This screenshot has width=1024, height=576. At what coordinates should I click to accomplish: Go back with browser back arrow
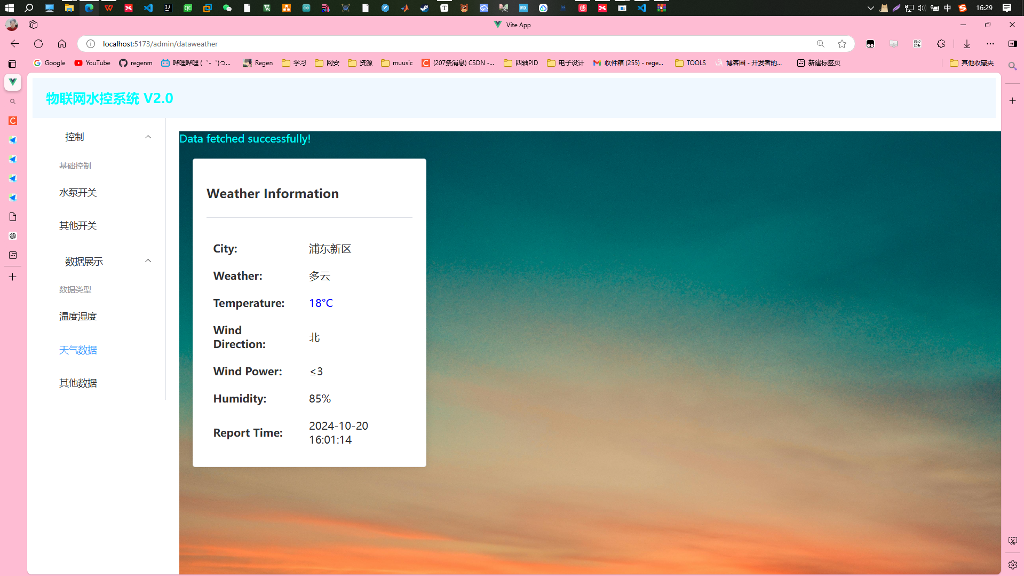[15, 44]
